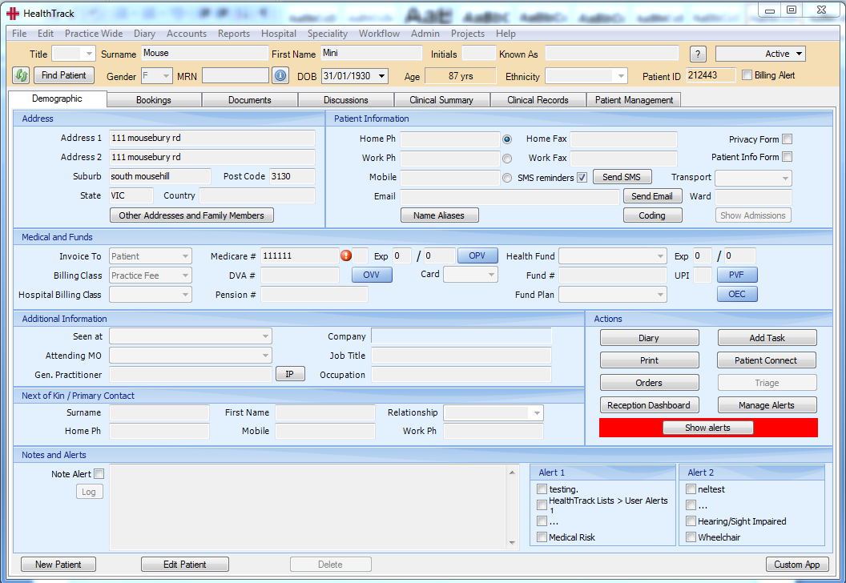The image size is (846, 583).
Task: Check the testing. alert checkbox
Action: tap(542, 489)
